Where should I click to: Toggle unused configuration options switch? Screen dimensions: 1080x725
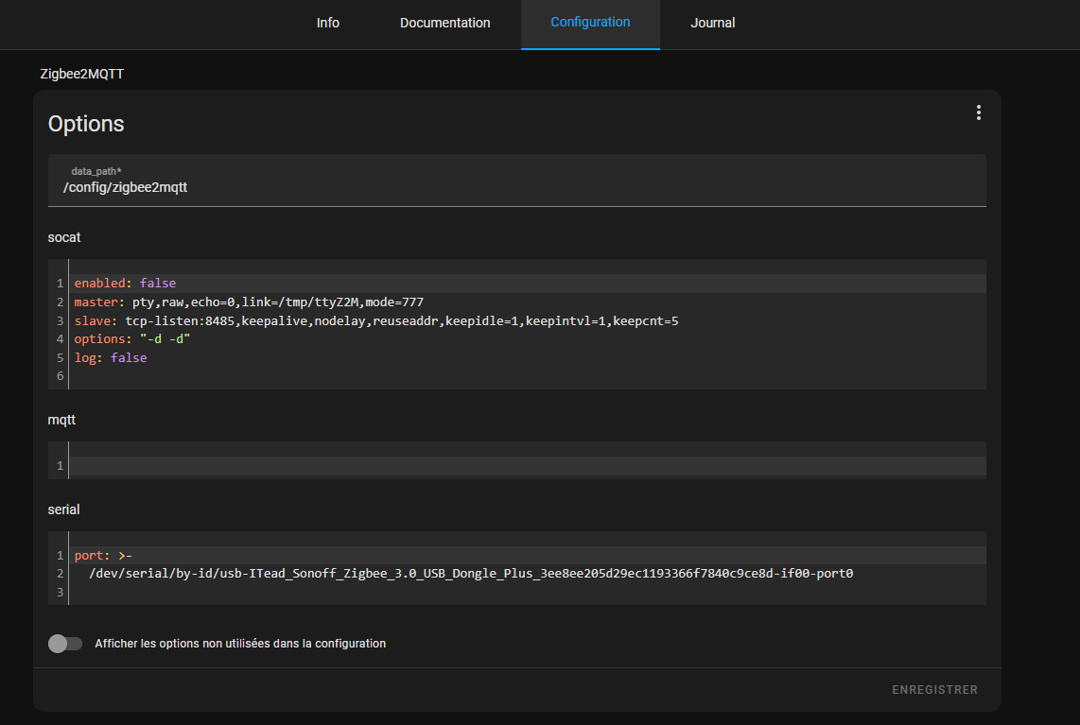(64, 643)
